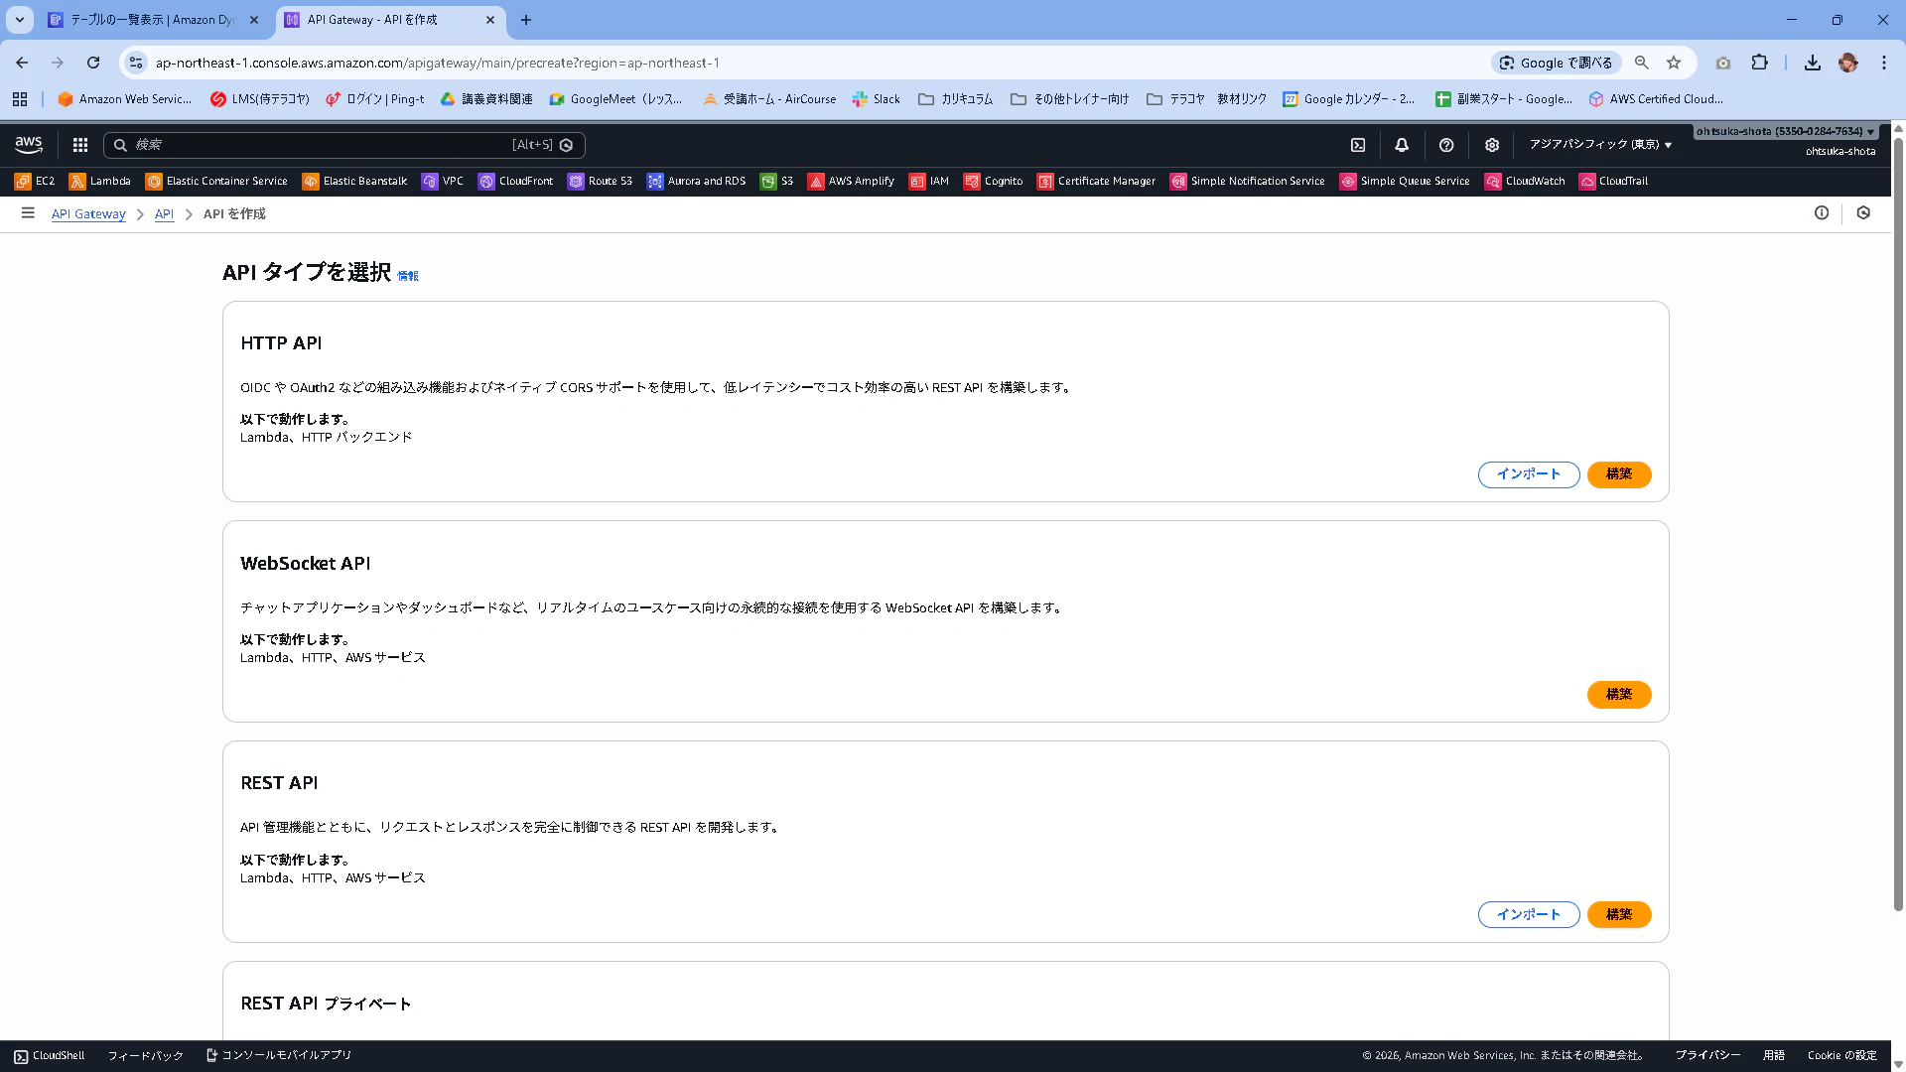The height and width of the screenshot is (1072, 1906).
Task: Open a new browser tab
Action: [x=526, y=20]
